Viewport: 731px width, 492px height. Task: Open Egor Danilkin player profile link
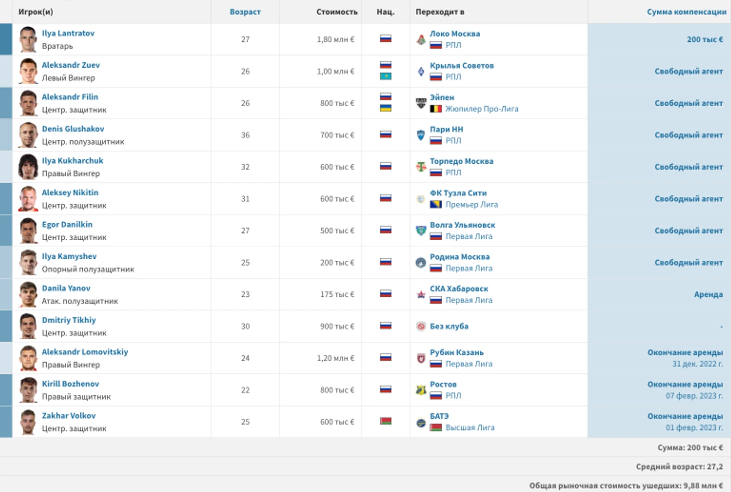click(67, 225)
